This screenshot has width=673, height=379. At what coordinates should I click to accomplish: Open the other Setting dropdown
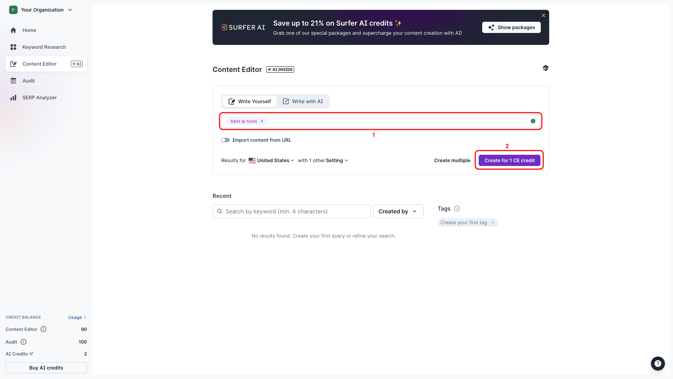(x=337, y=160)
